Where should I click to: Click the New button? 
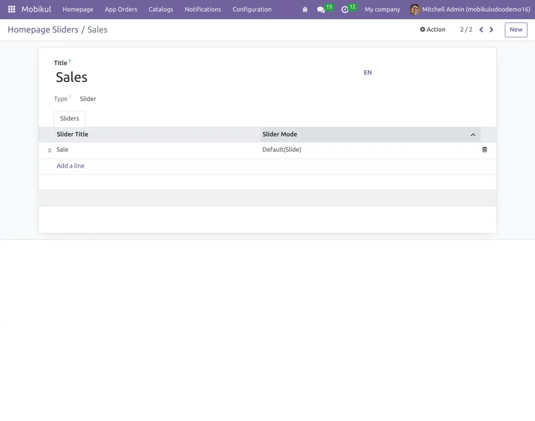tap(515, 29)
